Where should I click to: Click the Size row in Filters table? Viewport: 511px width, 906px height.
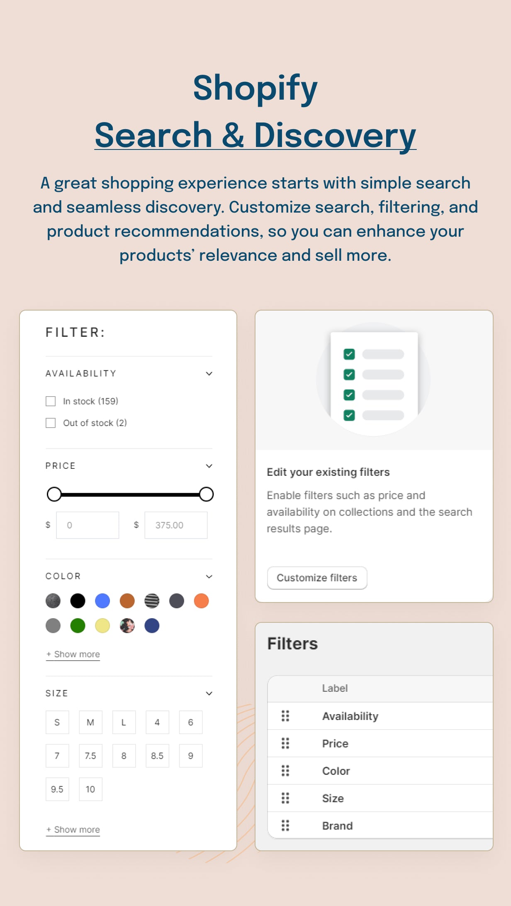coord(380,798)
